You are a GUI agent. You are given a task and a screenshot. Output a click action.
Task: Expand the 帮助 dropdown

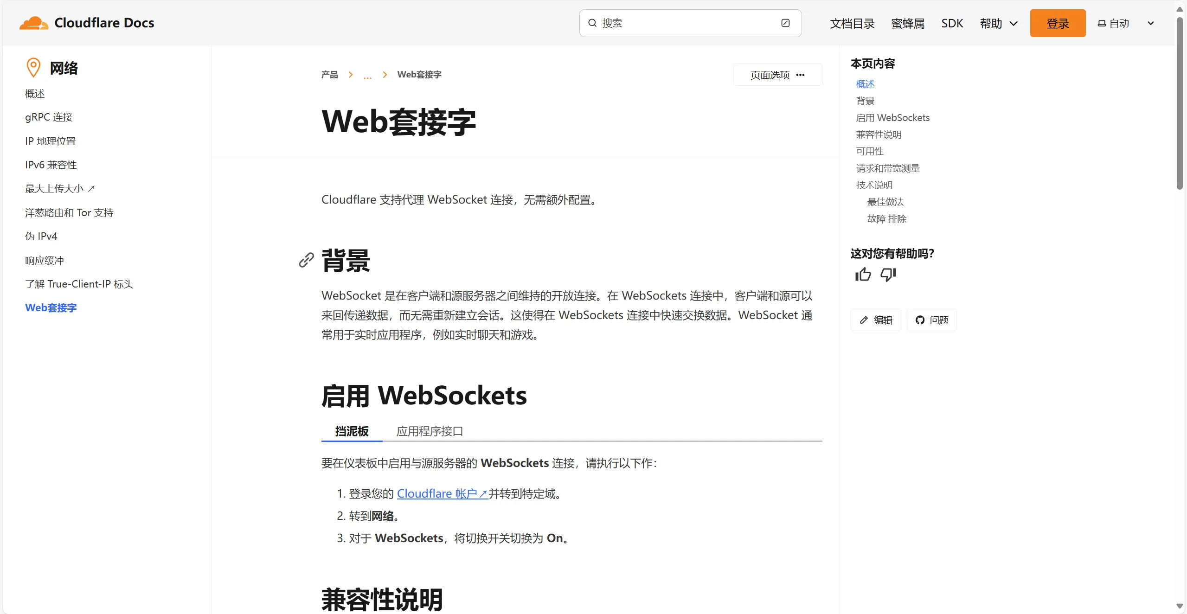[x=998, y=23]
